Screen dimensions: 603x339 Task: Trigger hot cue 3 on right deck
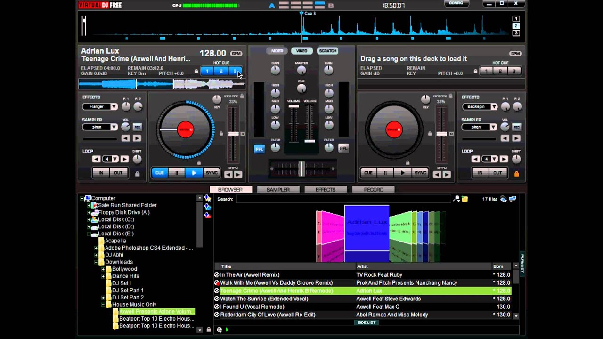514,71
